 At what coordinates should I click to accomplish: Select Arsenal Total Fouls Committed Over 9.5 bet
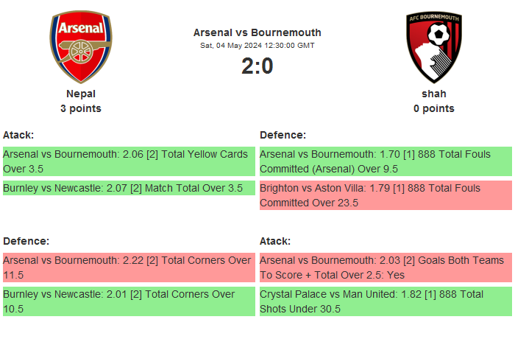pos(385,161)
